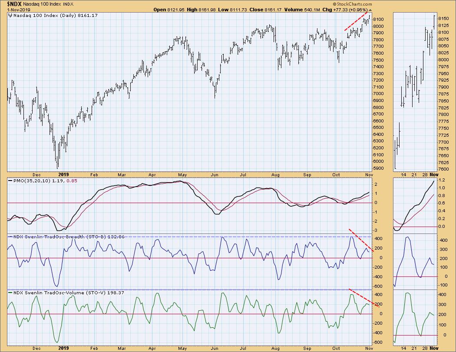456x352 pixels.
Task: Click the PMO(35,20,10) indicator legend
Action: click(x=43, y=181)
